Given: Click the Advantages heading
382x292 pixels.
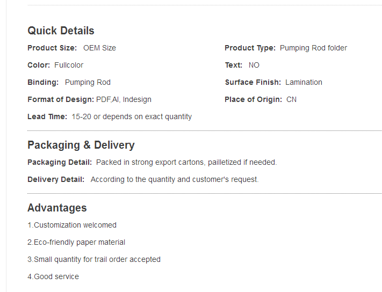Looking at the screenshot, I should coord(57,208).
